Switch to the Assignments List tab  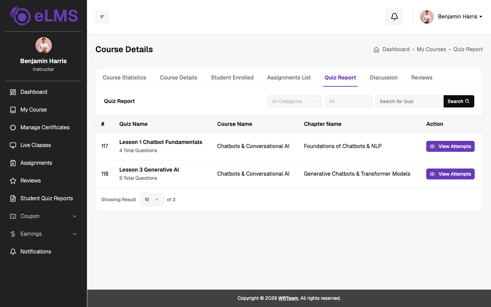coord(289,78)
